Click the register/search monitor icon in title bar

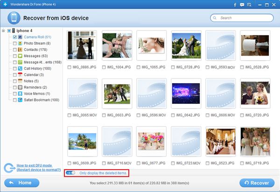[x=249, y=5]
